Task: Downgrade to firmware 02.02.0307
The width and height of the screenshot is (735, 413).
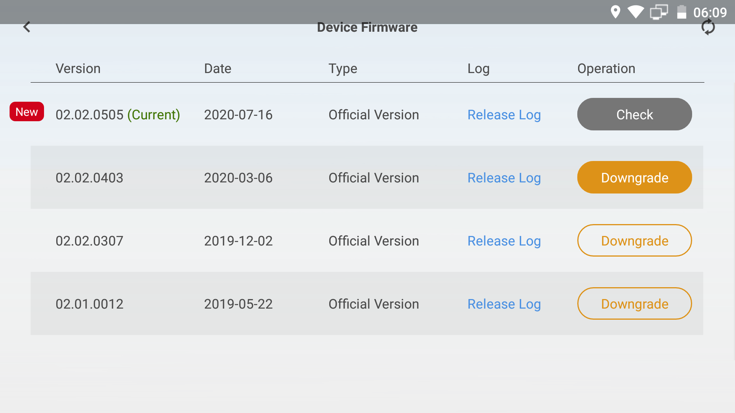Action: pos(634,241)
